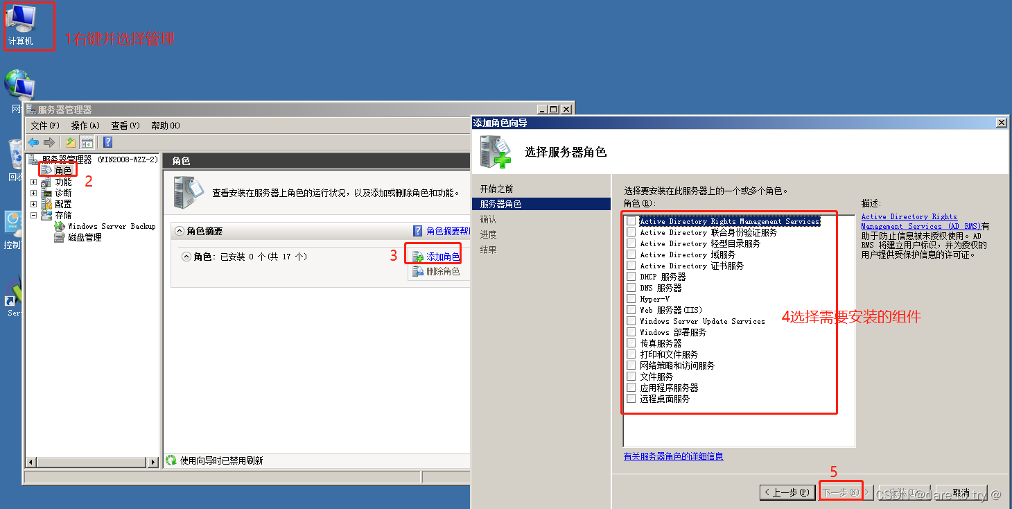Select the 服务器角色 wizard step

(x=541, y=204)
